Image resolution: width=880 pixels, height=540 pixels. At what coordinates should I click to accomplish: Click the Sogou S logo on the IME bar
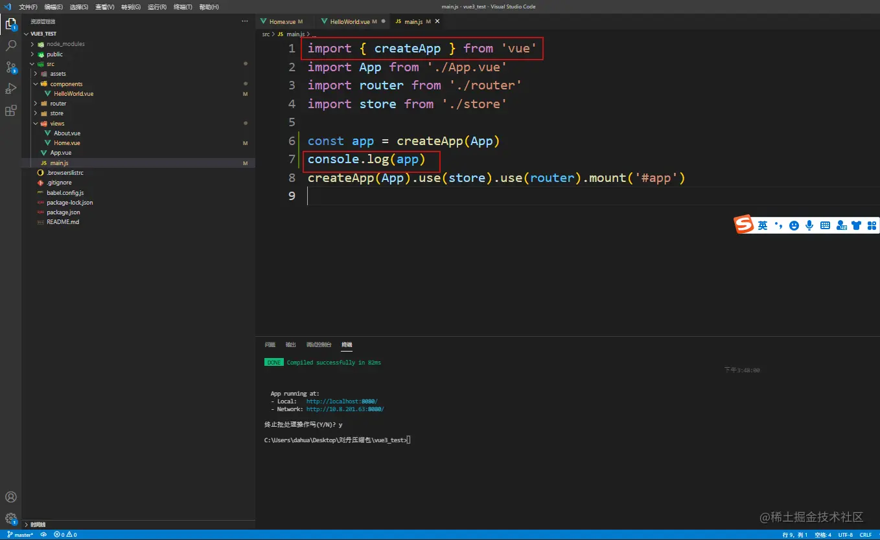[x=744, y=225]
